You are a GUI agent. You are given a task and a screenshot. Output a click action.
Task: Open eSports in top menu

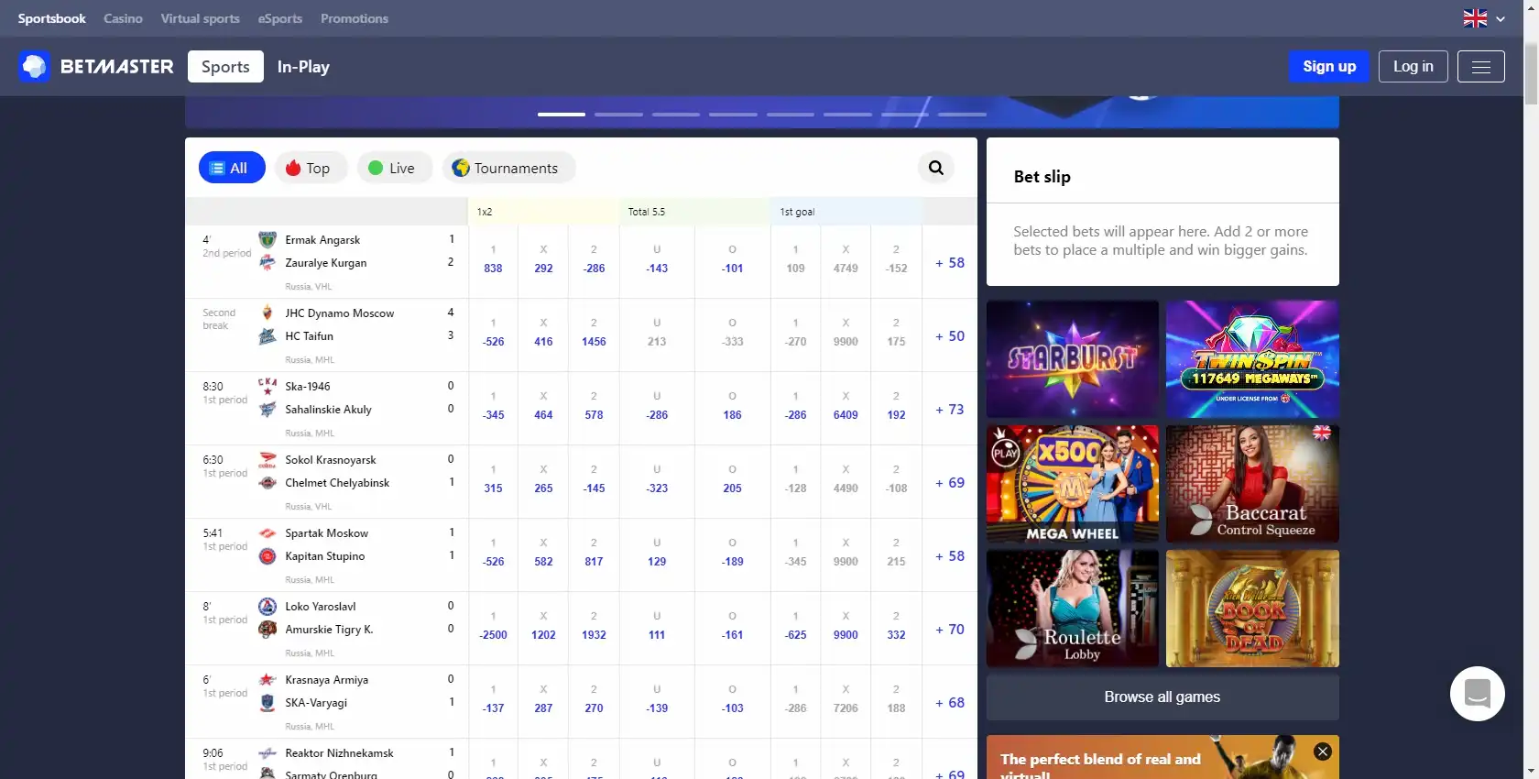[x=280, y=18]
